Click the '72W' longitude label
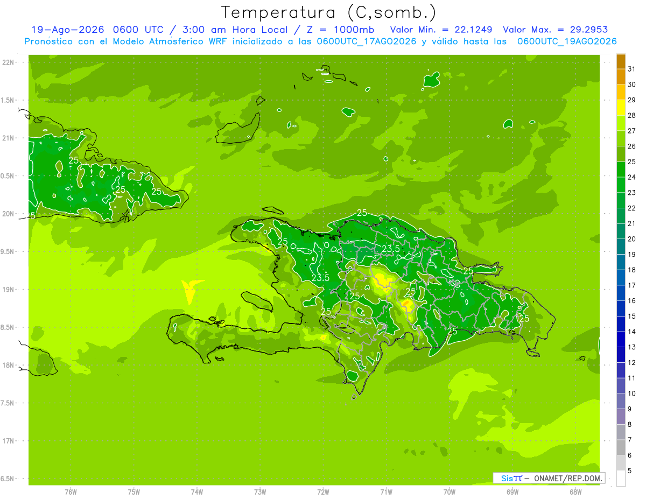The width and height of the screenshot is (646, 499). point(323,492)
